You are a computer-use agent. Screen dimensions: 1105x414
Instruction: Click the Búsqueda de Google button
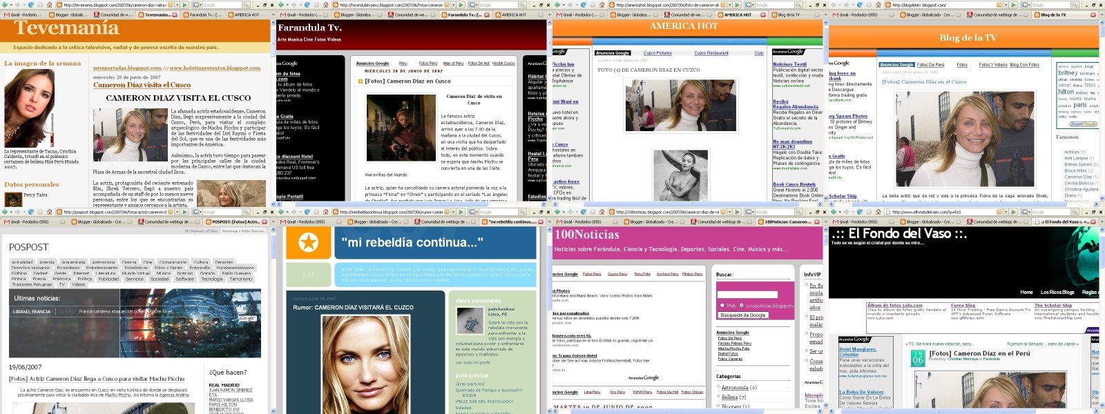pos(743,315)
